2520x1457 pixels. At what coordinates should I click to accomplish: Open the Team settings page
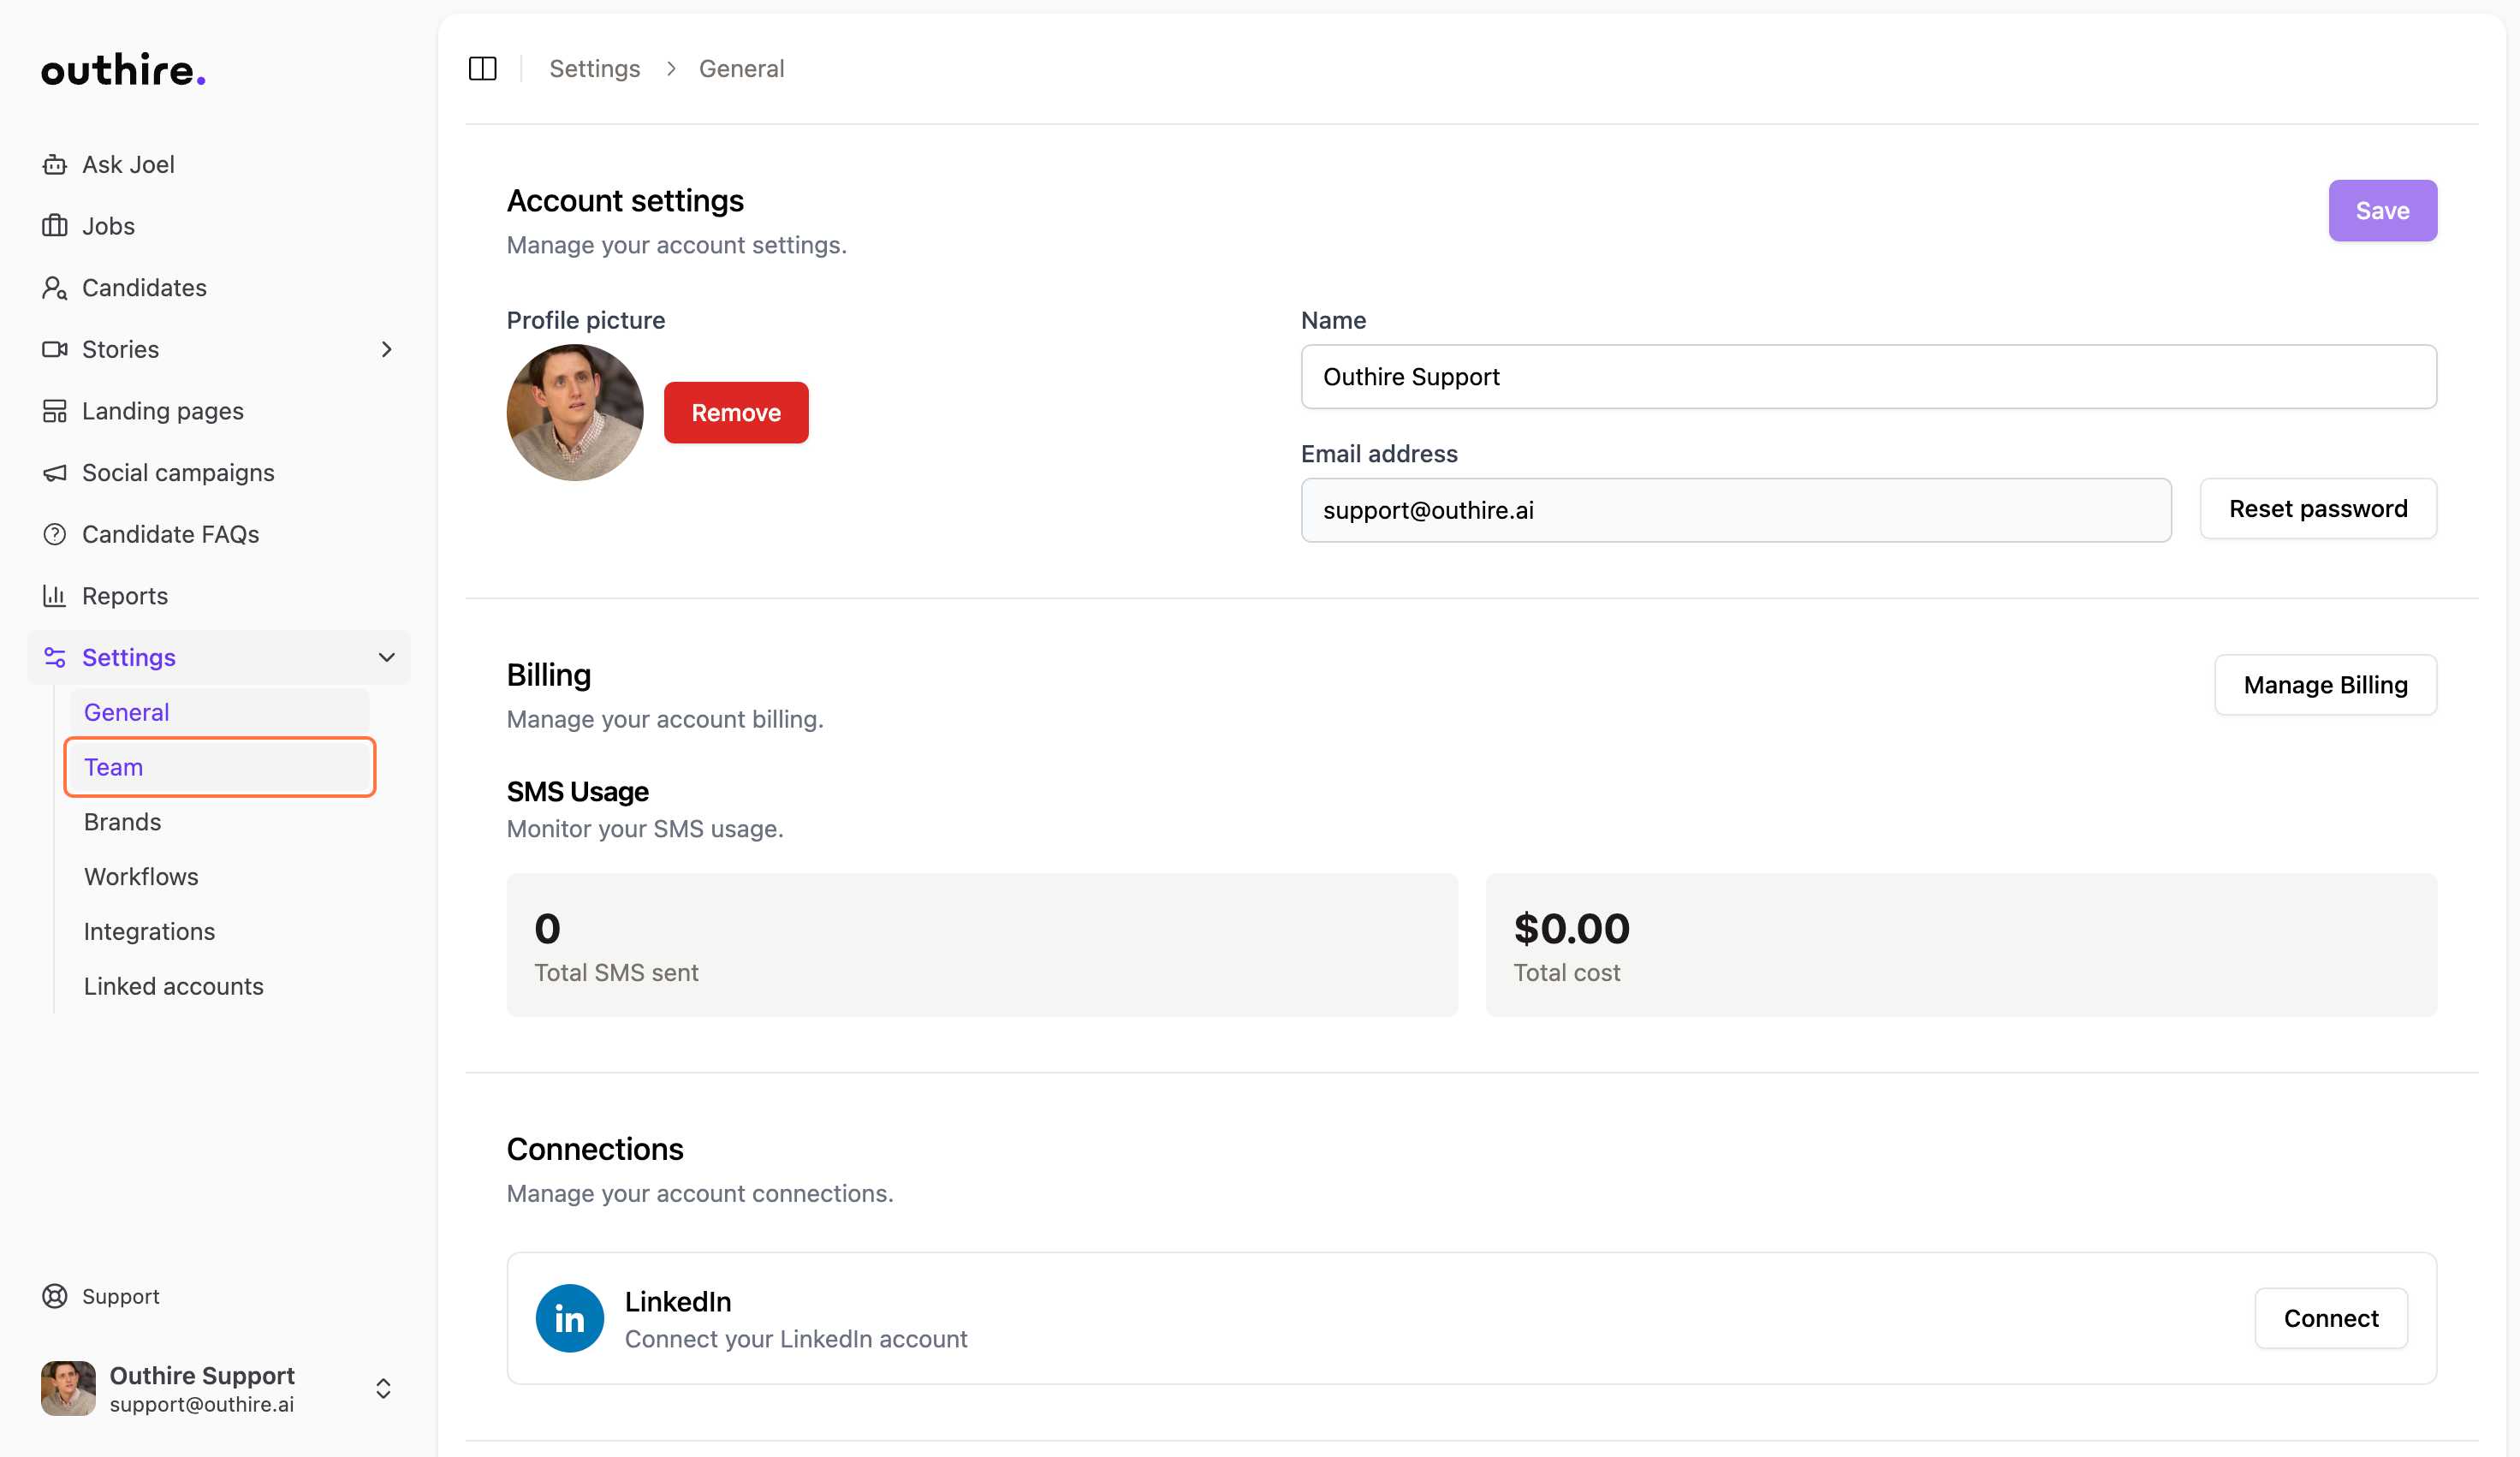219,767
